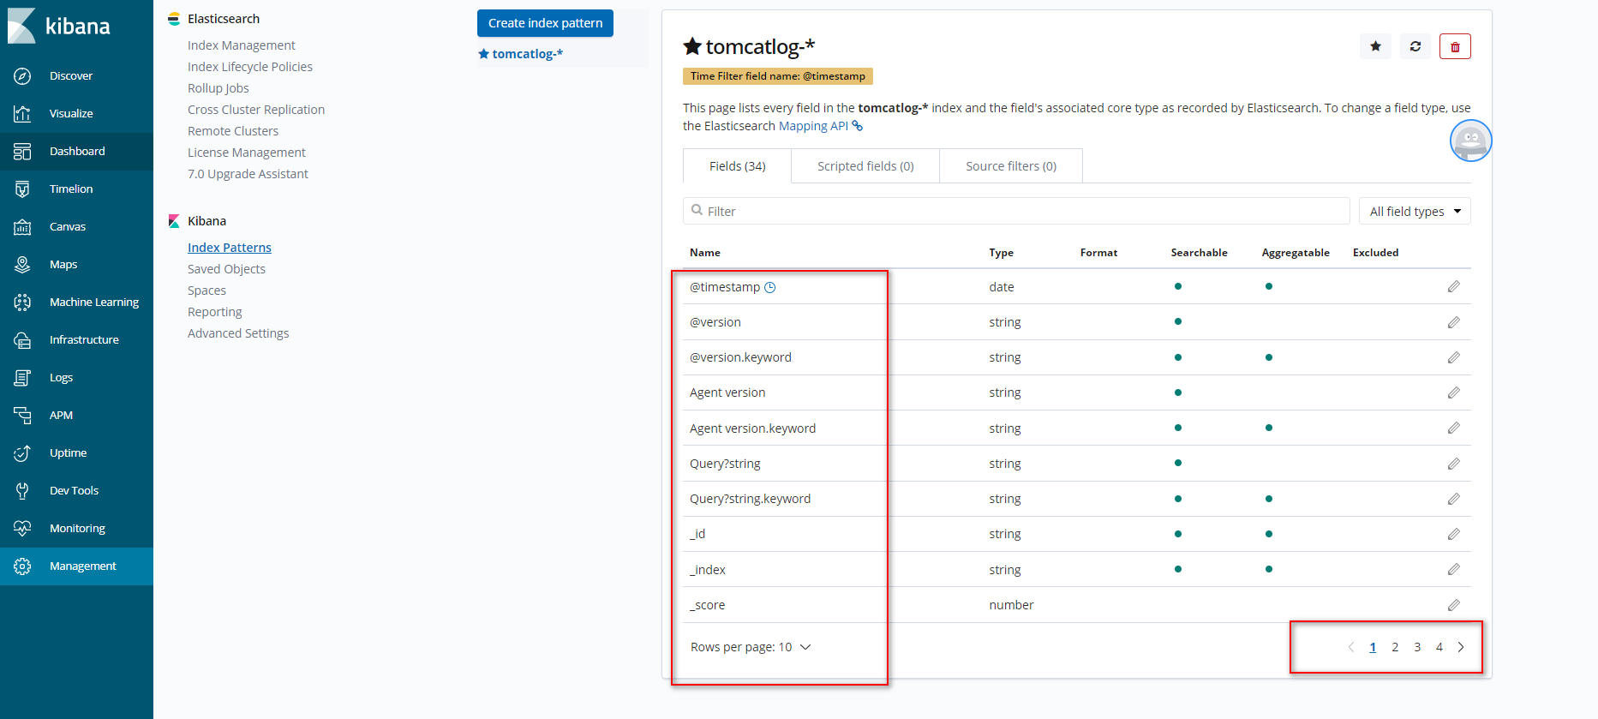Open License Management

(x=247, y=153)
